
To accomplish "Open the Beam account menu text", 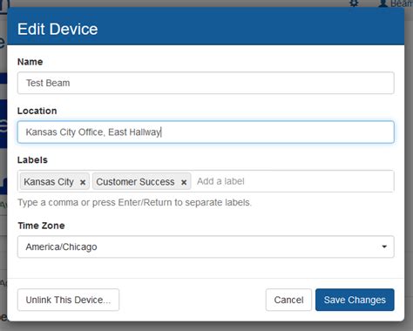I will coord(402,3).
